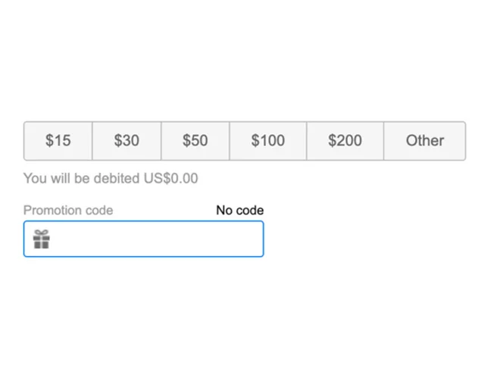The height and width of the screenshot is (379, 491).
Task: Dismiss promo entry via No code
Action: [x=240, y=210]
